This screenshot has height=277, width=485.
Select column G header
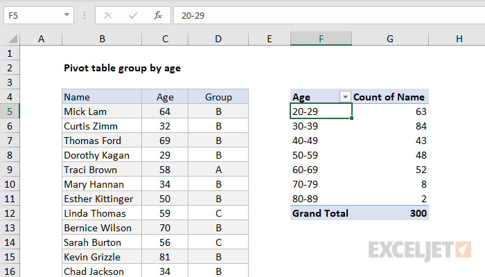(390, 39)
